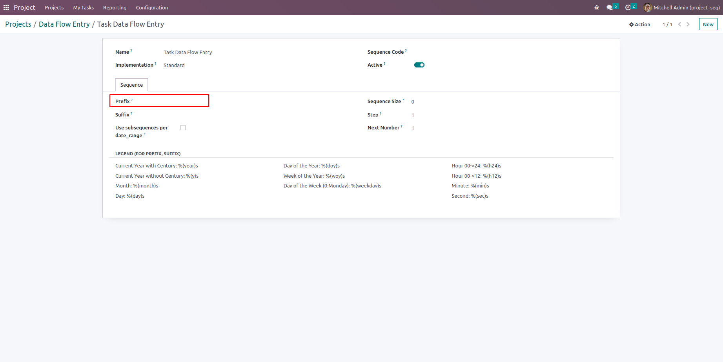
Task: Open the conversations chat icon
Action: 610,7
